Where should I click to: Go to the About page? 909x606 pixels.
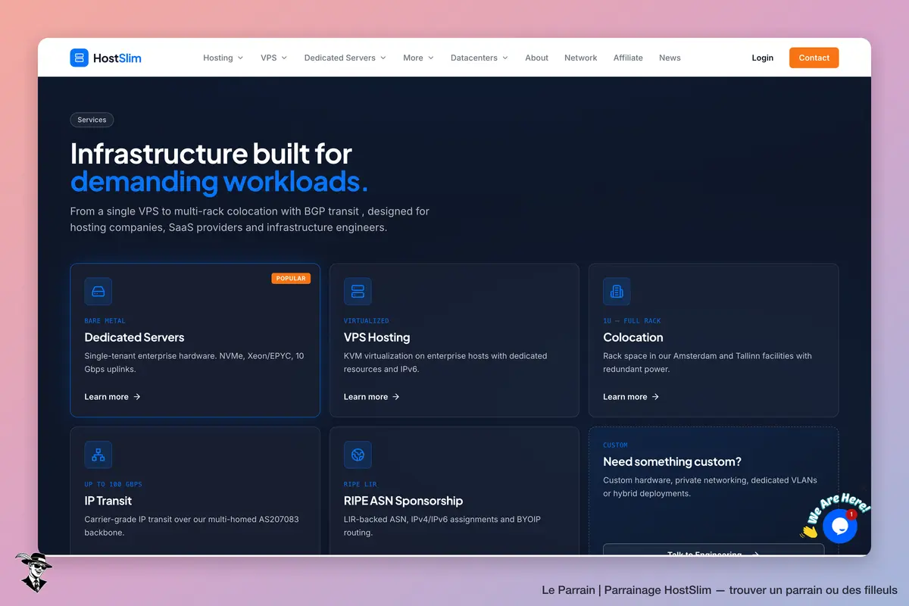coord(536,58)
